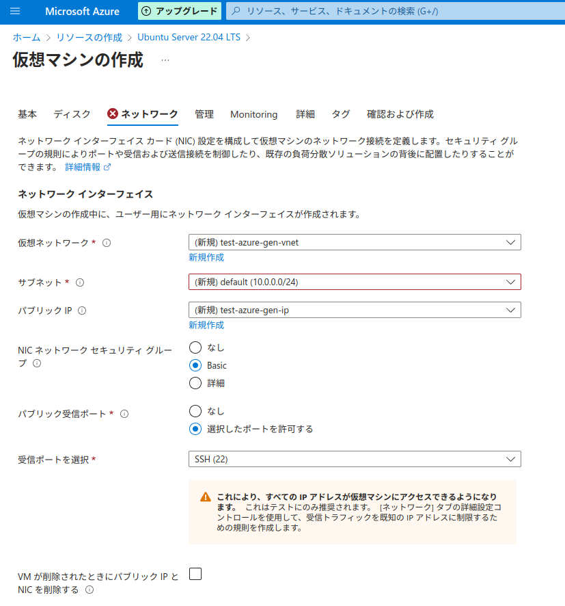Screen dimensions: 565x606
Task: Select なし for NIC security group
Action: tap(195, 347)
